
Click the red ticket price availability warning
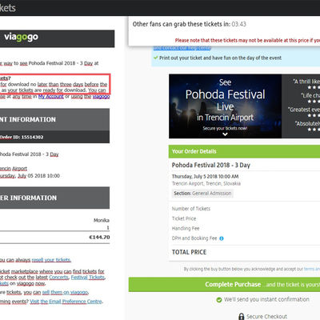[247, 40]
